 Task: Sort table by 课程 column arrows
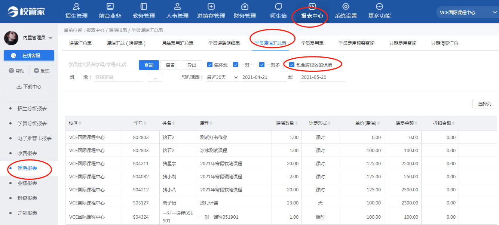tap(211, 123)
